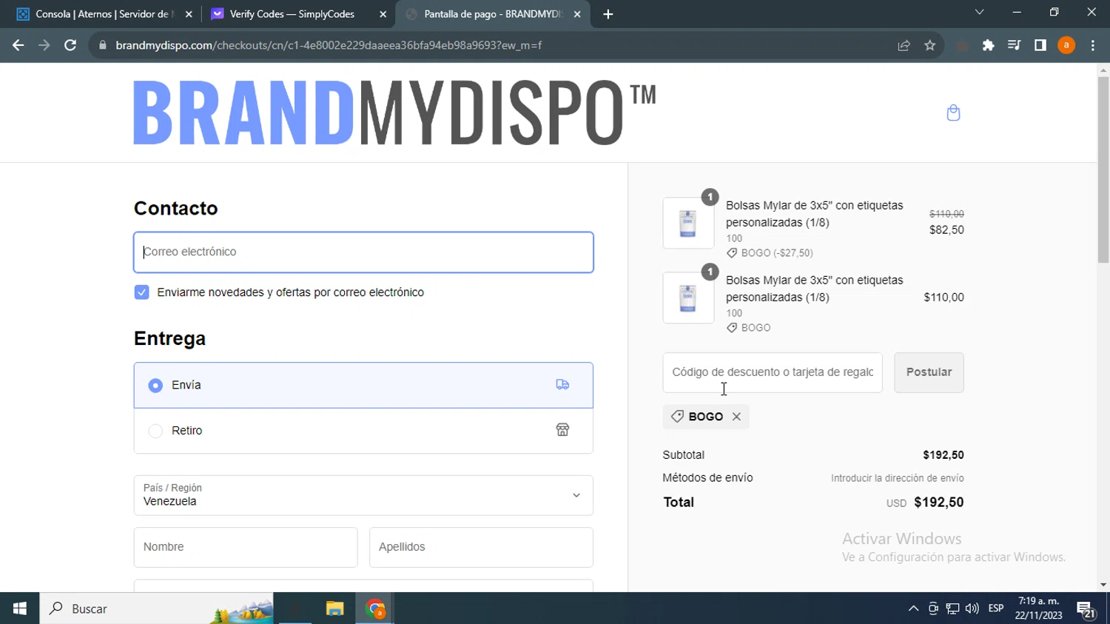Click the "BOGO (-$27,50)" discount text
The height and width of the screenshot is (624, 1110).
pyautogui.click(x=777, y=253)
